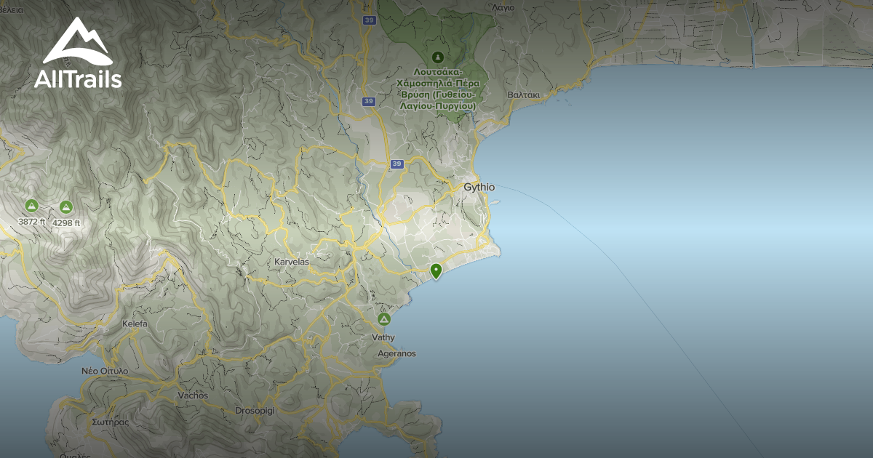Select the Gythio town label

click(479, 187)
